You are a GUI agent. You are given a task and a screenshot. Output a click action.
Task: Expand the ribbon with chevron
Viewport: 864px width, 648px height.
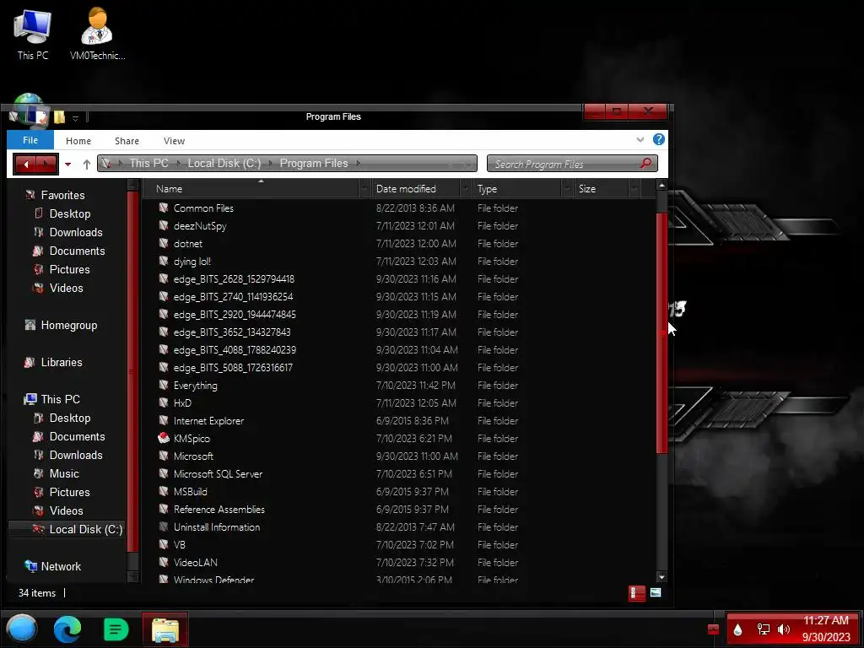tap(640, 140)
